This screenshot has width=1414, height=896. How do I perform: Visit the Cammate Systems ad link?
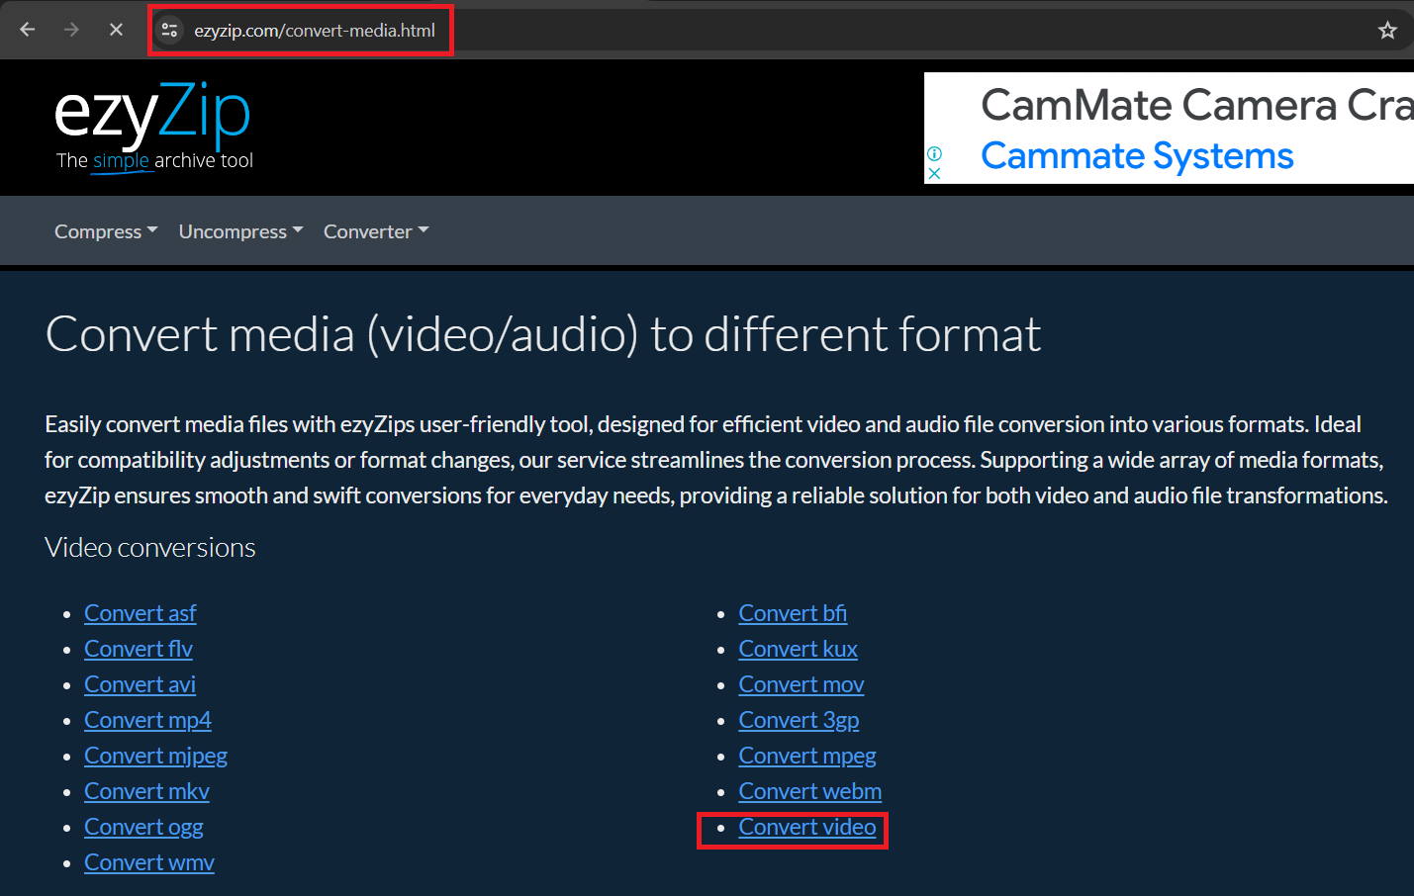pyautogui.click(x=1136, y=155)
